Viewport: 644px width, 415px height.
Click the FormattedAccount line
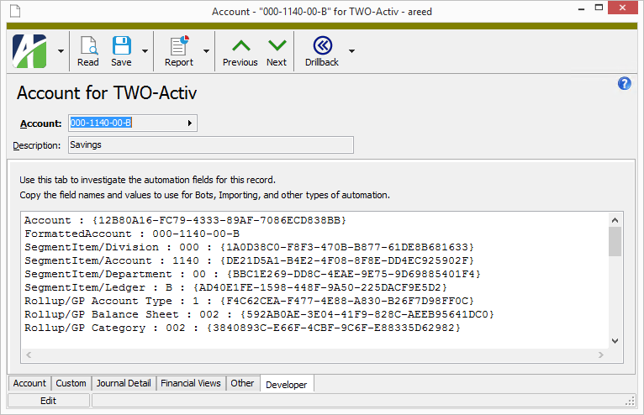(x=132, y=234)
